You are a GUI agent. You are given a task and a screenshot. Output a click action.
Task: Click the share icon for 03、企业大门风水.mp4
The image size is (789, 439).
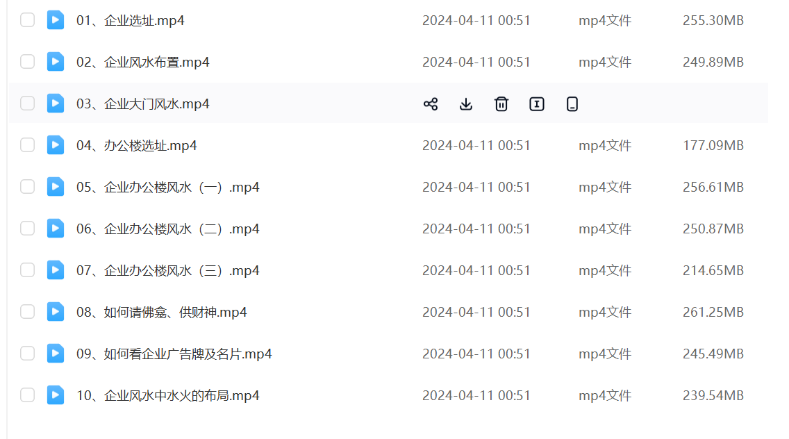coord(431,104)
